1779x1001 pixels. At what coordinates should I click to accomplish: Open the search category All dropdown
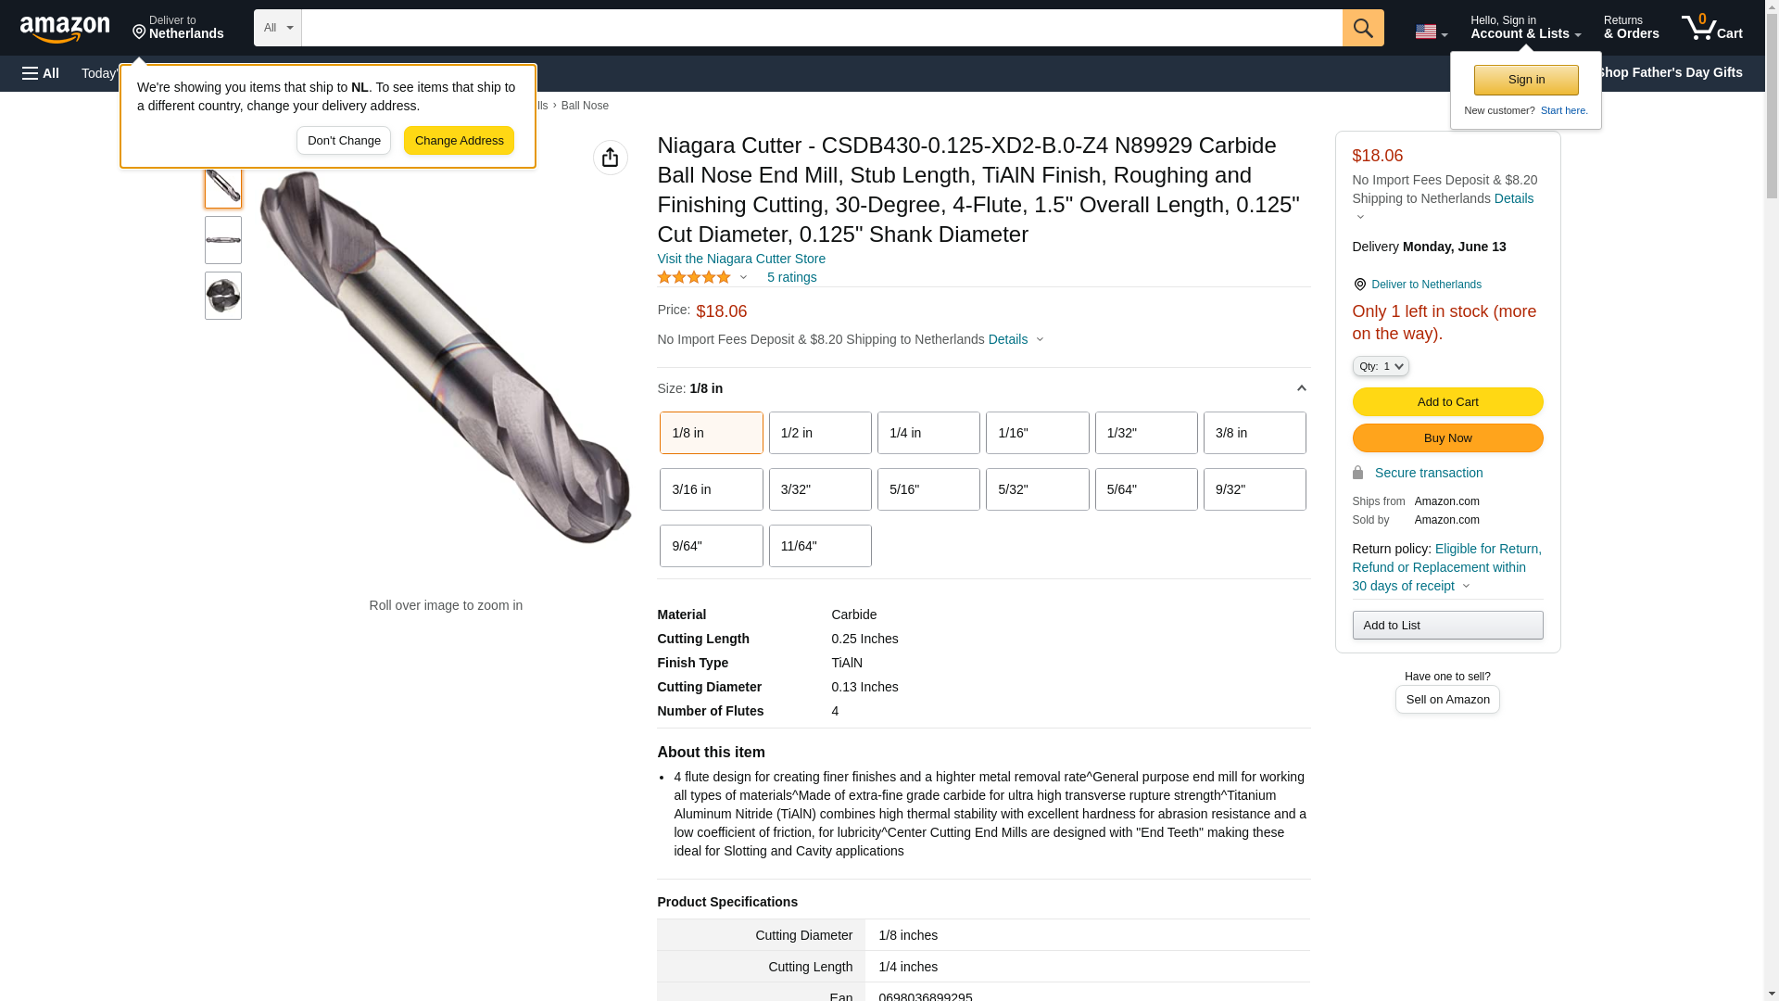278,28
